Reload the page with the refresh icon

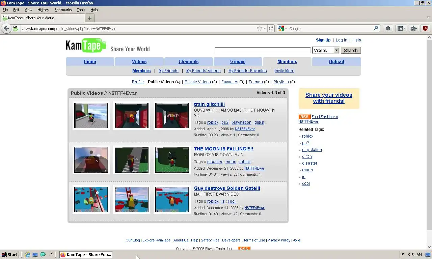click(x=271, y=29)
